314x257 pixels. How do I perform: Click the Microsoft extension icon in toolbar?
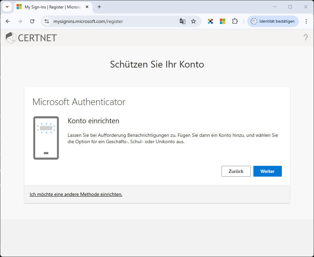click(x=223, y=21)
